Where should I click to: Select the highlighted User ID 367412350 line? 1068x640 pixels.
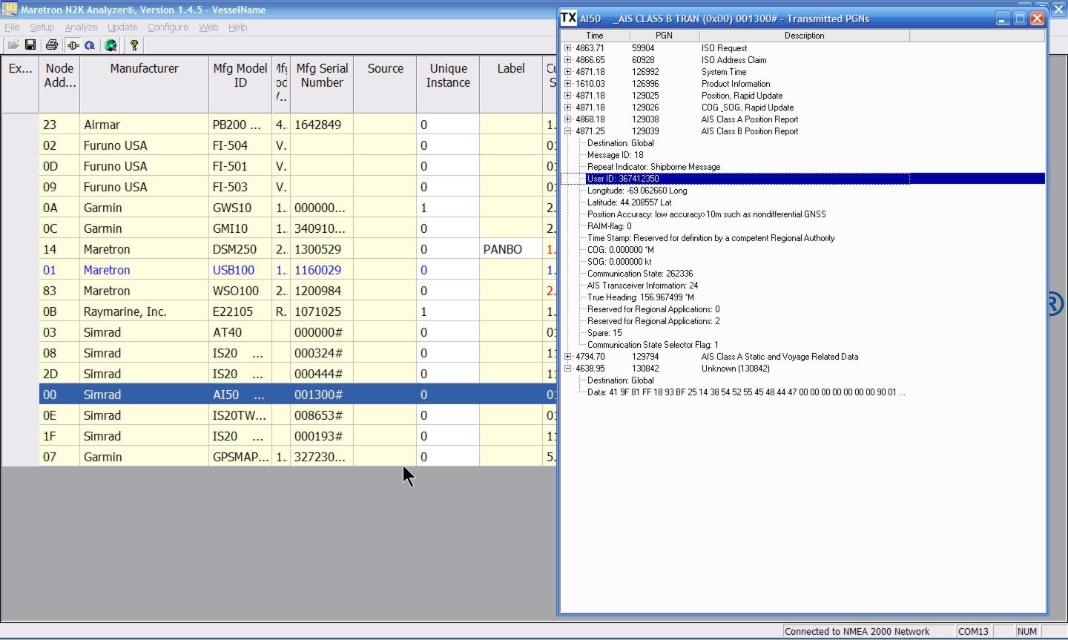pos(815,179)
